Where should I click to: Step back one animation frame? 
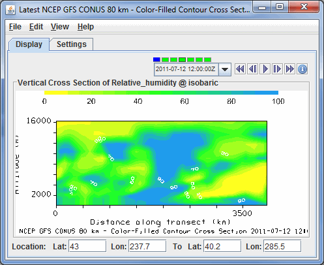click(x=253, y=69)
